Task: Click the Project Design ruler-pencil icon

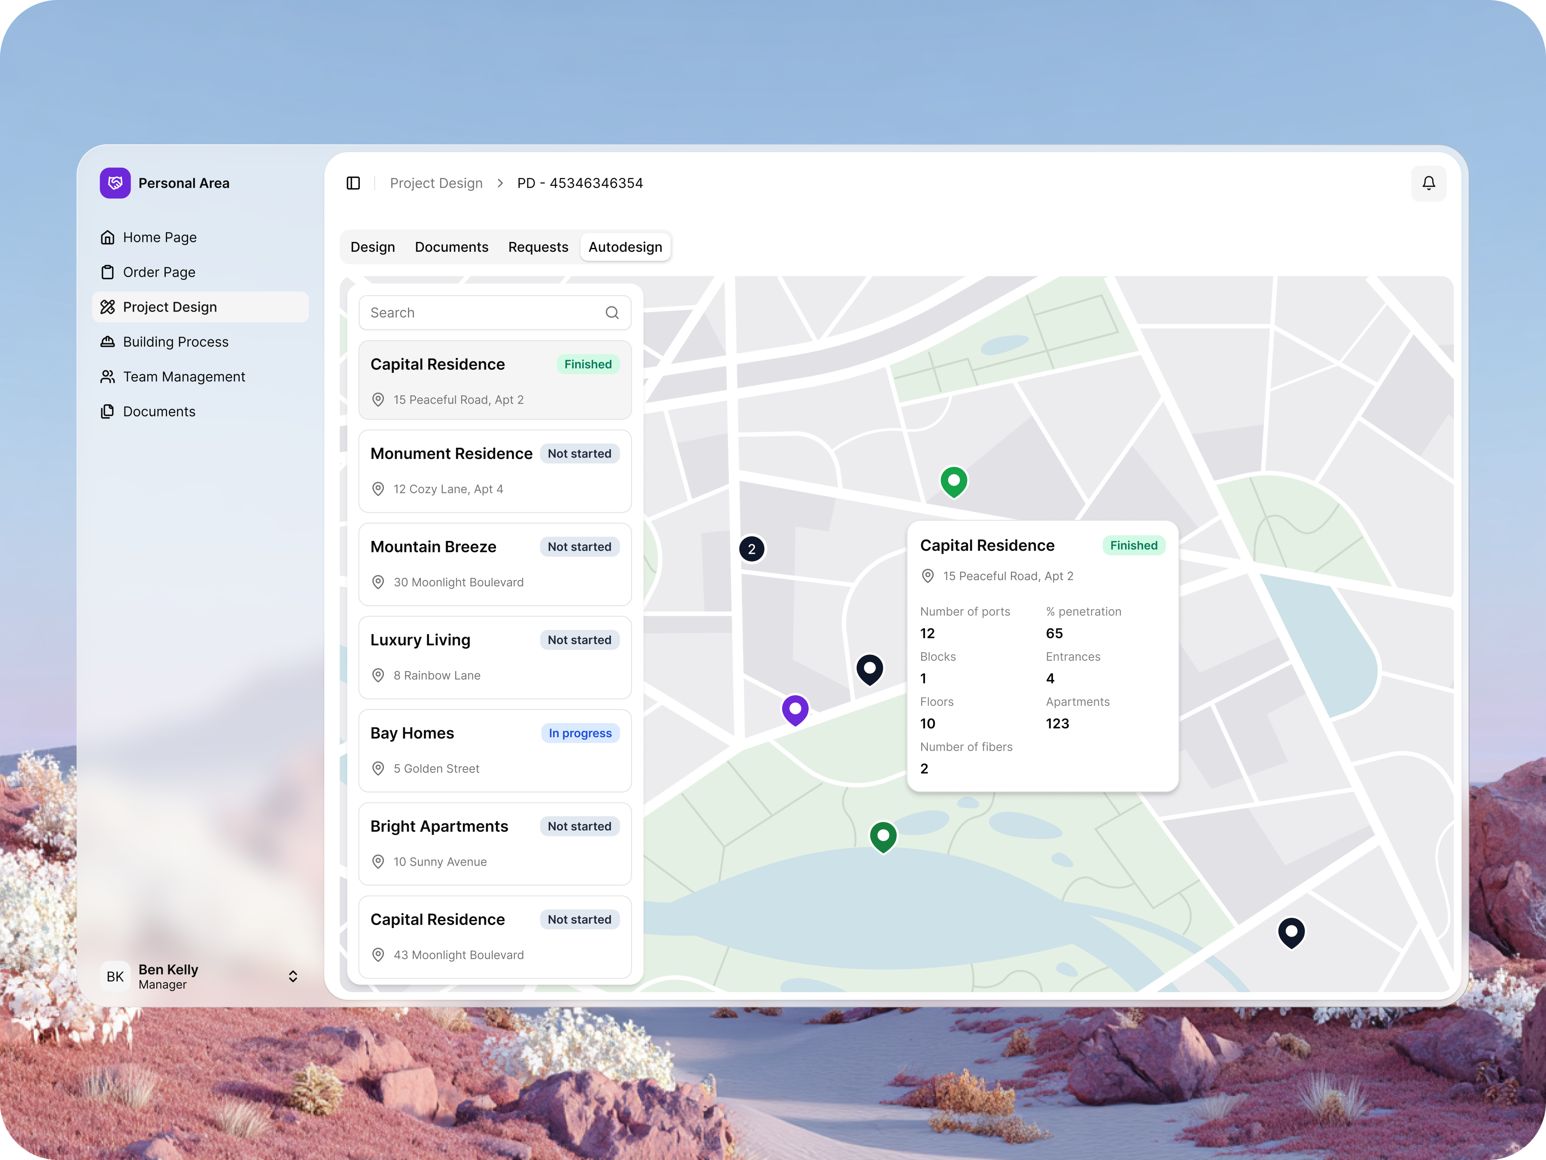Action: point(108,307)
